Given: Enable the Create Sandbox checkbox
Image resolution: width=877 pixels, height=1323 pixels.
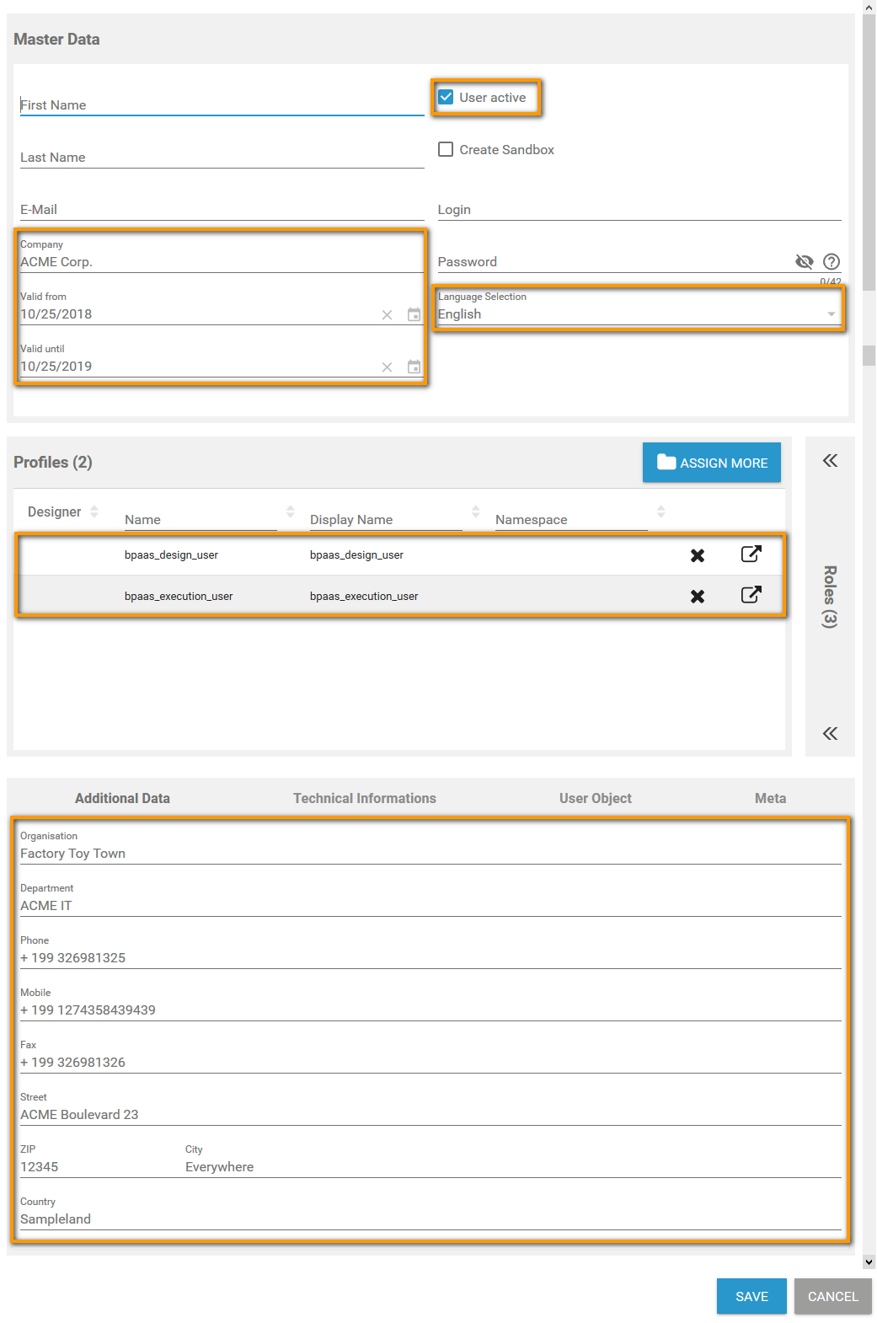Looking at the screenshot, I should click(x=447, y=150).
